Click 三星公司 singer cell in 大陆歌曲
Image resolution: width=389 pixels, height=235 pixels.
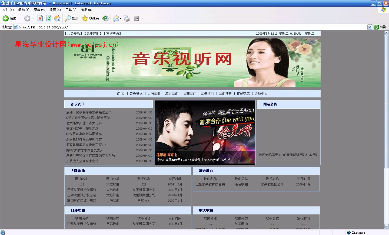144,201
